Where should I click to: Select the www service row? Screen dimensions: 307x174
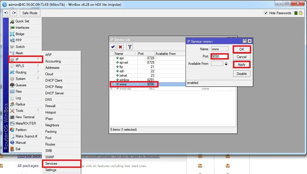(x=148, y=84)
